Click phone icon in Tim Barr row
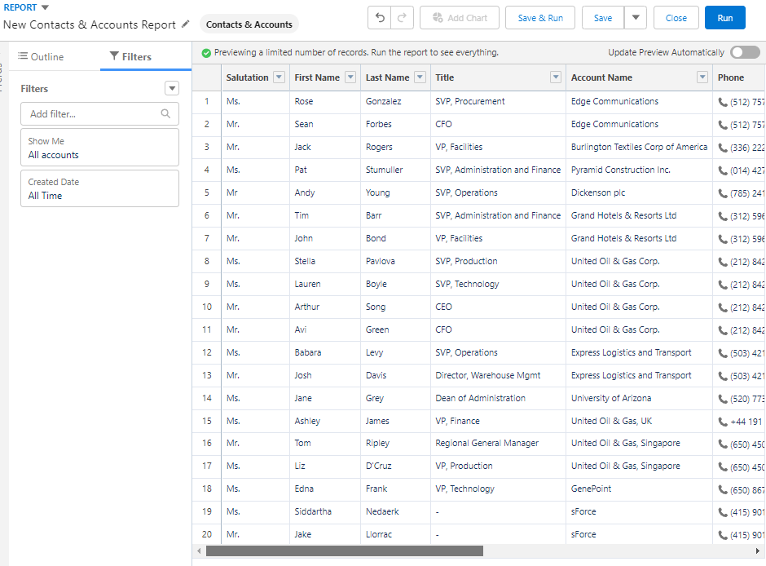 coord(723,216)
